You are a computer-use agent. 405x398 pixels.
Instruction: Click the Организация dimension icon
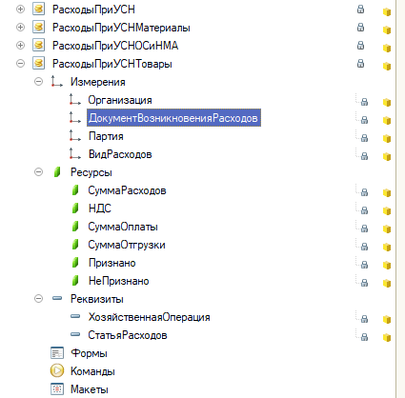point(74,99)
